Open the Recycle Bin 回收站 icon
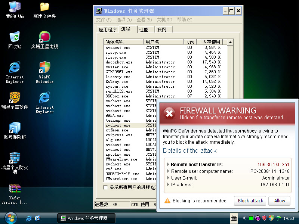Image resolution: width=299 pixels, height=224 pixels. coord(15,40)
